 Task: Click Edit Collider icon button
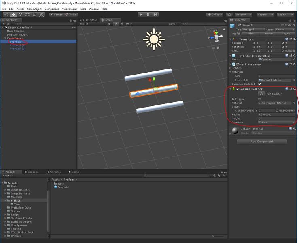click(261, 94)
